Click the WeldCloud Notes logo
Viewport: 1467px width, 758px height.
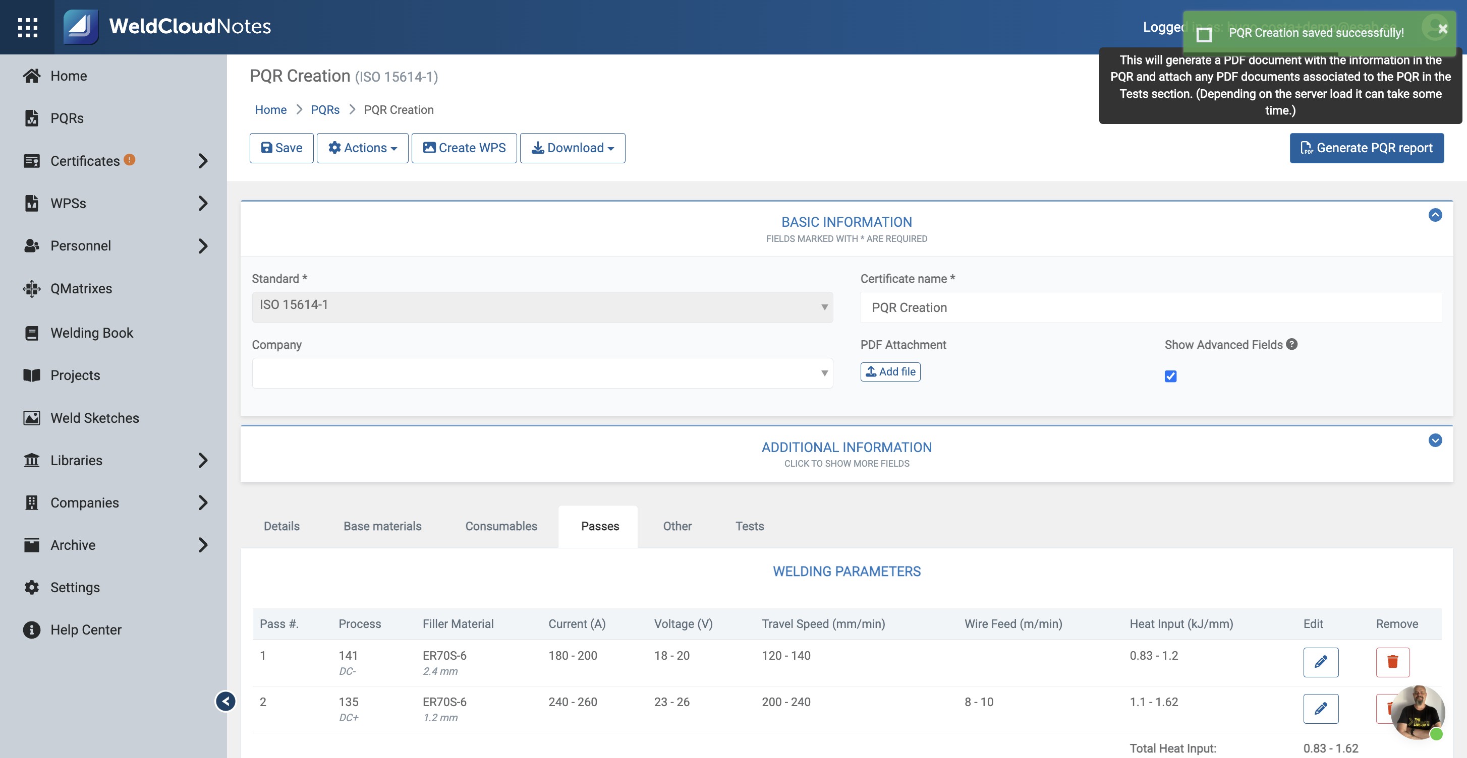point(167,27)
